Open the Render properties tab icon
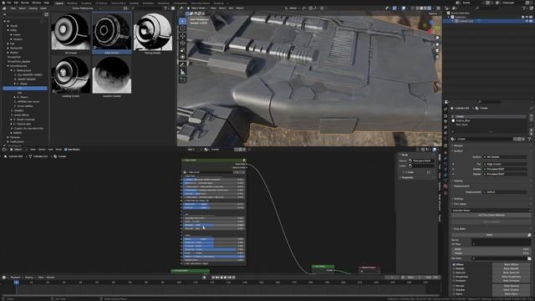This screenshot has height=301, width=535. (x=446, y=115)
